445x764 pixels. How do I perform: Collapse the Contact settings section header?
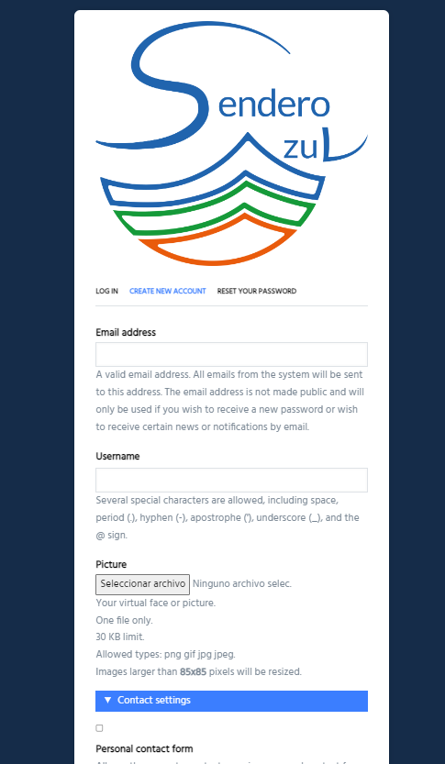pos(231,701)
